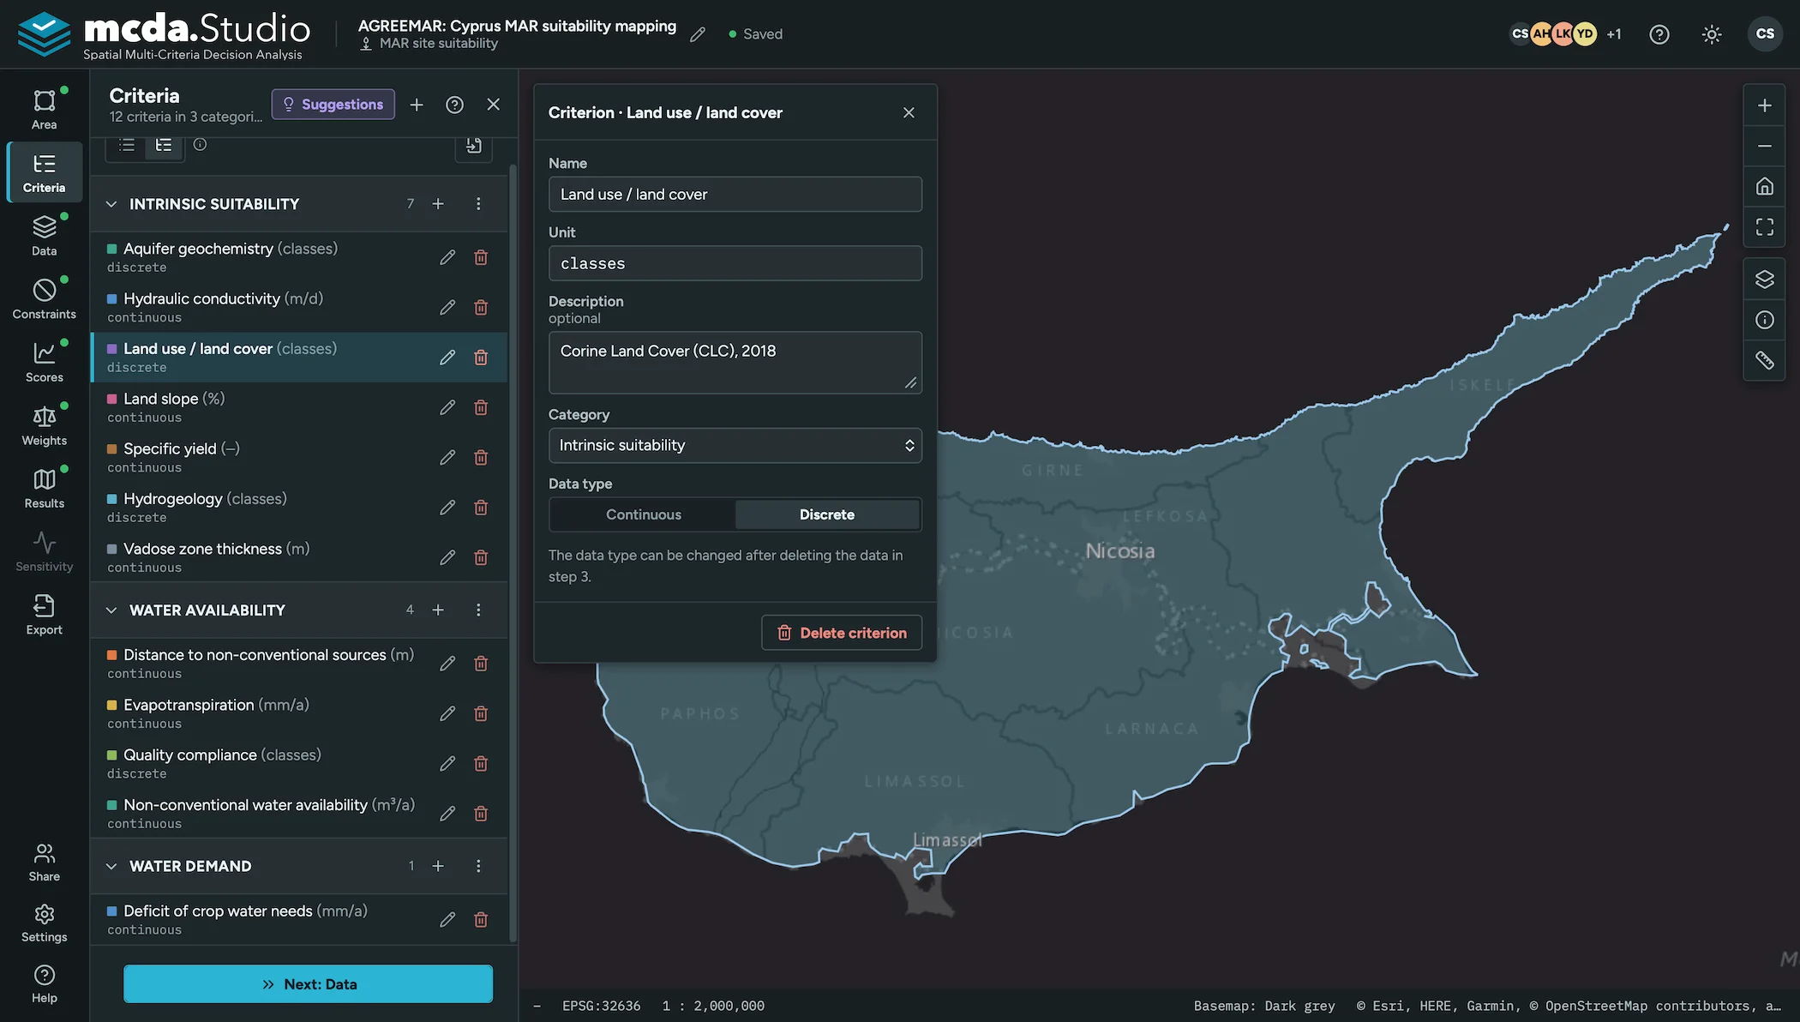This screenshot has width=1800, height=1022.
Task: Toggle light/dark theme
Action: [x=1711, y=34]
